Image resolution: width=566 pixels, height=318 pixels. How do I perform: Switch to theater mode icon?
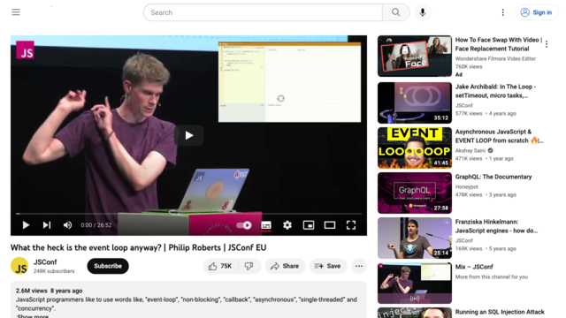tap(330, 225)
